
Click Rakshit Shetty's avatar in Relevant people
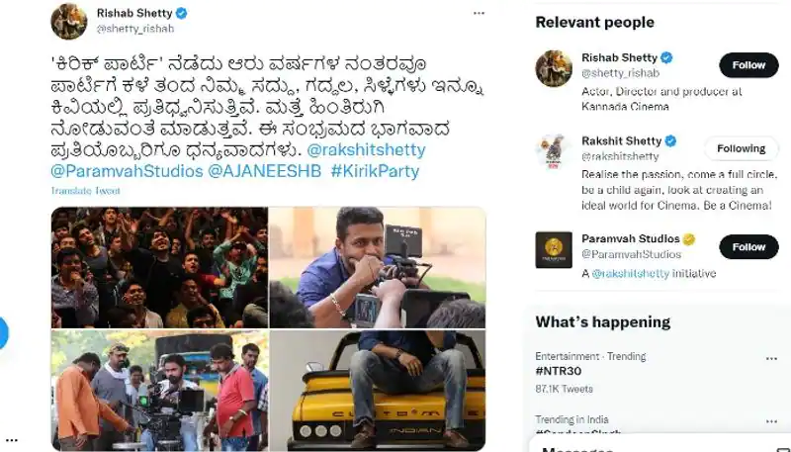click(554, 152)
